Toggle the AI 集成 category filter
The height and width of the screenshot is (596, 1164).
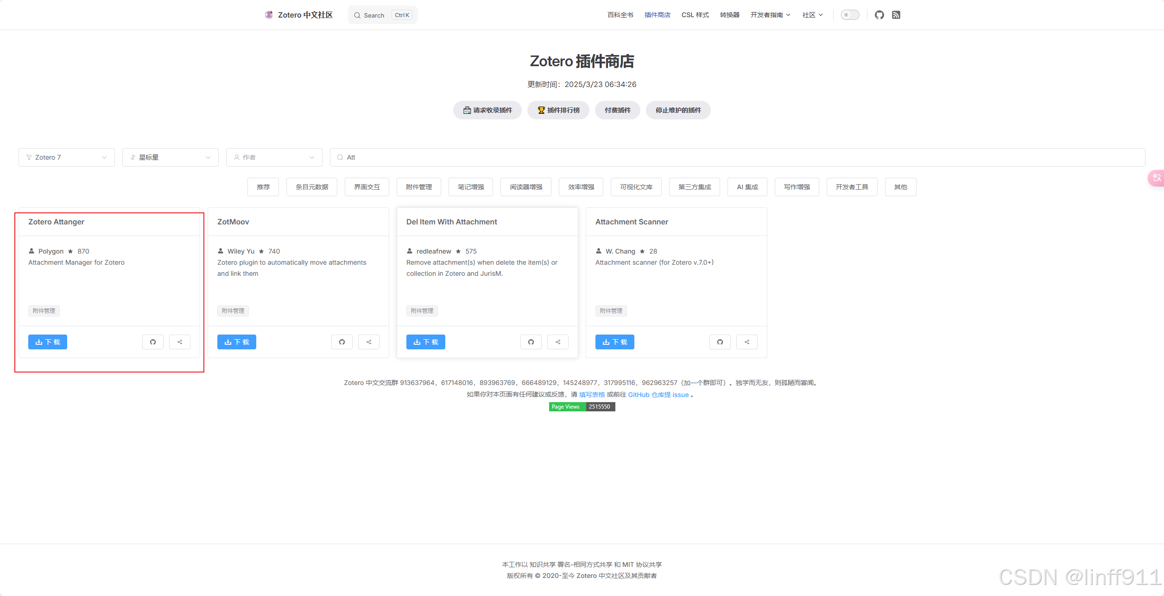tap(747, 187)
